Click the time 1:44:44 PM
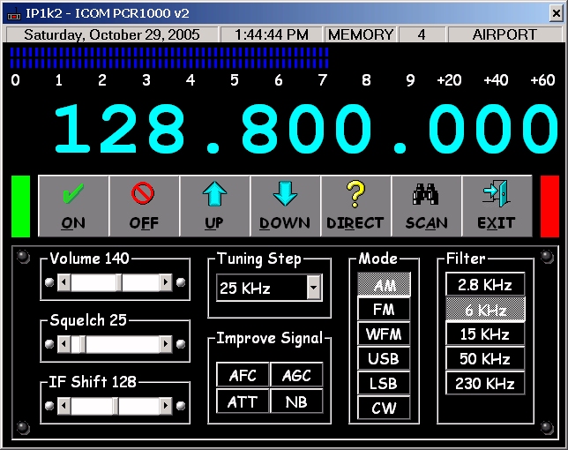Image resolution: width=568 pixels, height=450 pixels. tap(272, 34)
